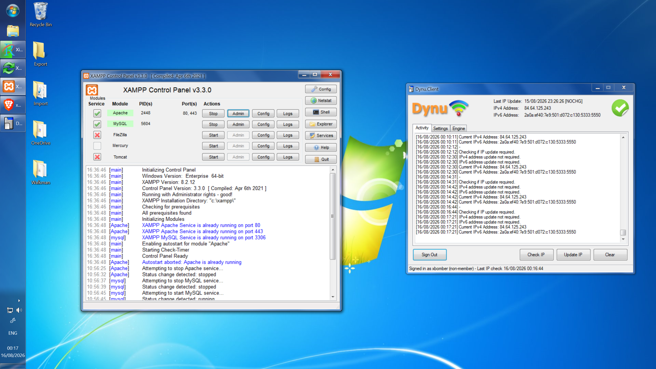The image size is (656, 369).
Task: View Tomcat Logs
Action: [x=288, y=157]
